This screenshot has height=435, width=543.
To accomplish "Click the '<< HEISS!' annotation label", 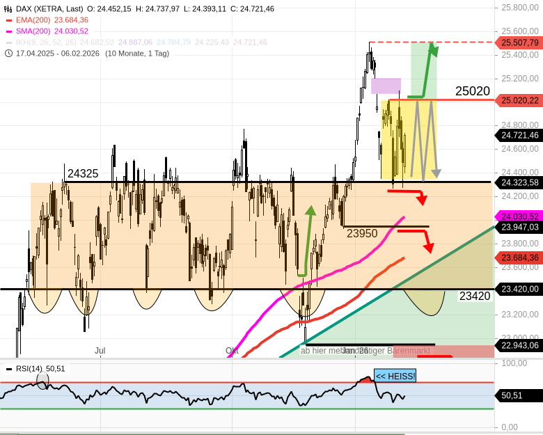I will pyautogui.click(x=395, y=377).
